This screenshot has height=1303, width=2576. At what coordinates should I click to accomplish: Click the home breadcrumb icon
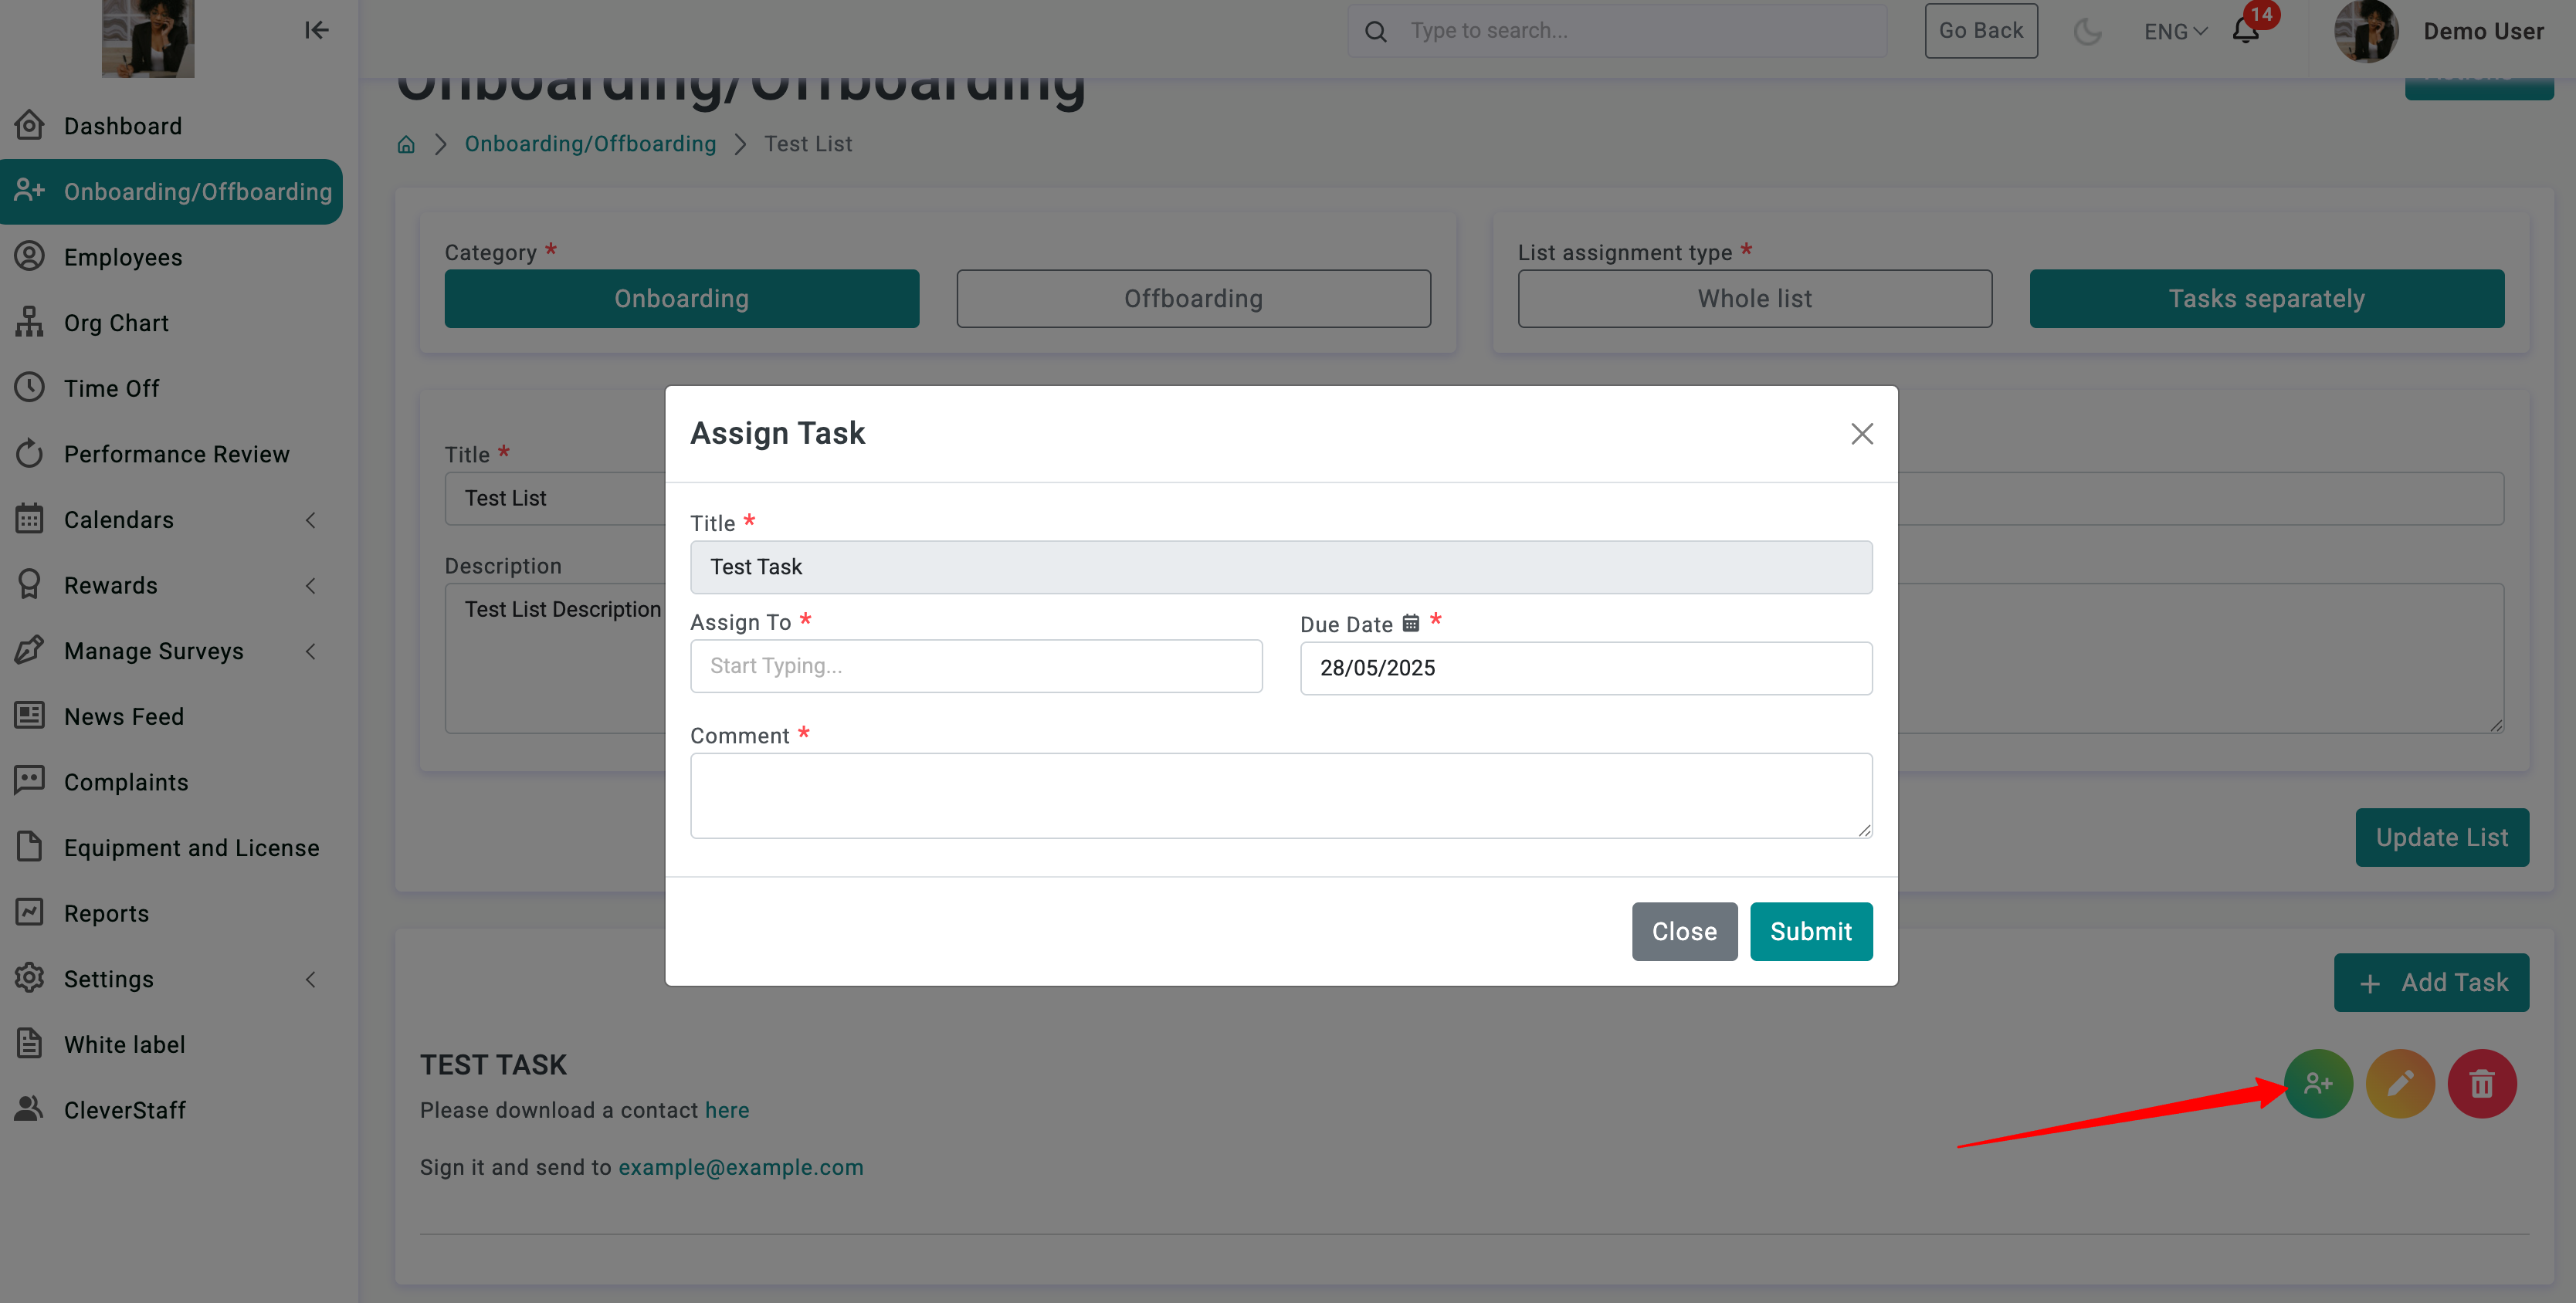coord(406,144)
